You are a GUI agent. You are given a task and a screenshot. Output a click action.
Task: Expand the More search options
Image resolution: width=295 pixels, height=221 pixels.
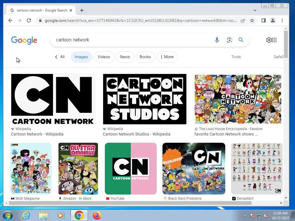tap(167, 57)
